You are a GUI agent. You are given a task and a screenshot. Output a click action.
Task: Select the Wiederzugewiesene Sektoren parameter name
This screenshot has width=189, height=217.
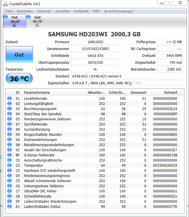point(48,119)
